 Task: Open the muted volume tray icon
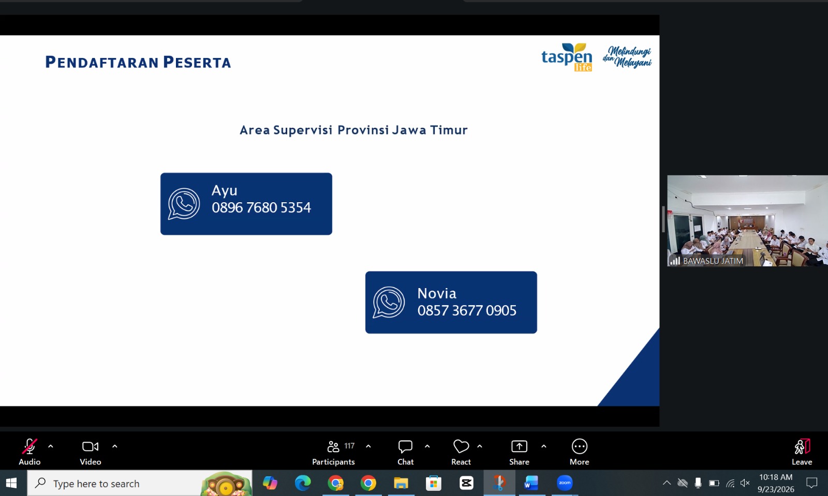745,483
